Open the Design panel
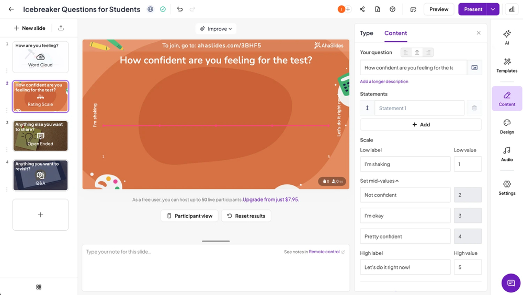This screenshot has height=295, width=523. click(x=507, y=126)
